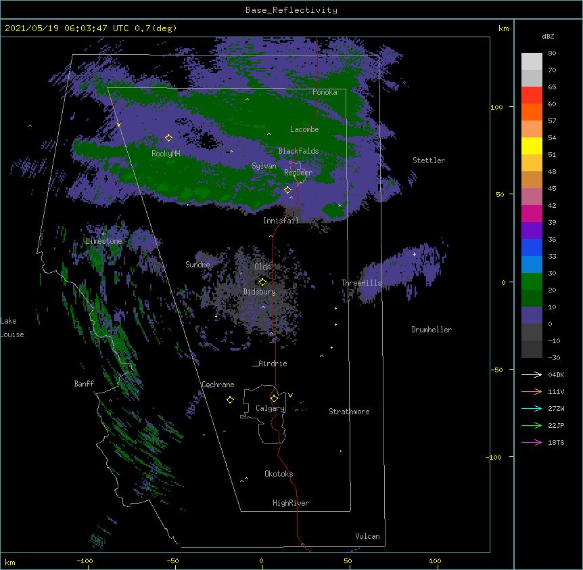This screenshot has height=570, width=583.
Task: Select the yellow diamond marker below RedDeer
Action: [x=287, y=190]
